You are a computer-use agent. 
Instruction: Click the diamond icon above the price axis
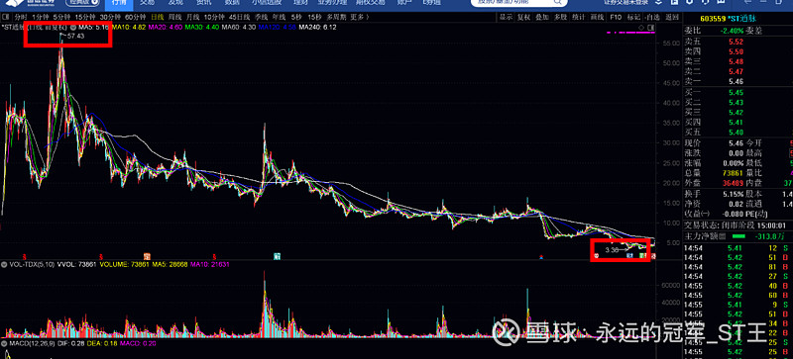[641, 28]
